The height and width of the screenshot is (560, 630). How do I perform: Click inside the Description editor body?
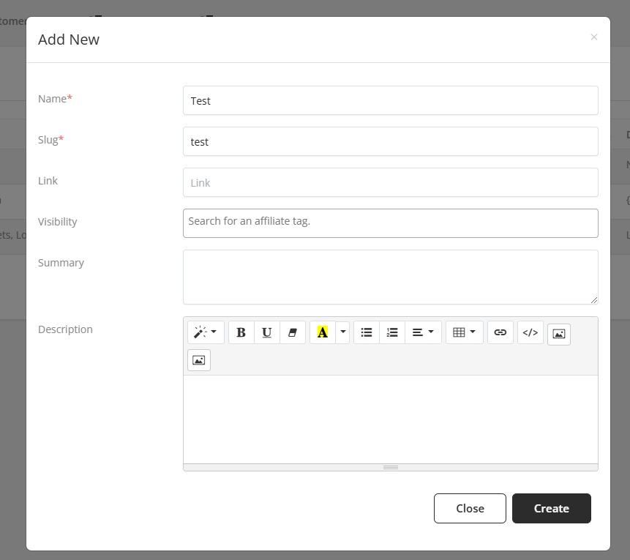pyautogui.click(x=390, y=419)
